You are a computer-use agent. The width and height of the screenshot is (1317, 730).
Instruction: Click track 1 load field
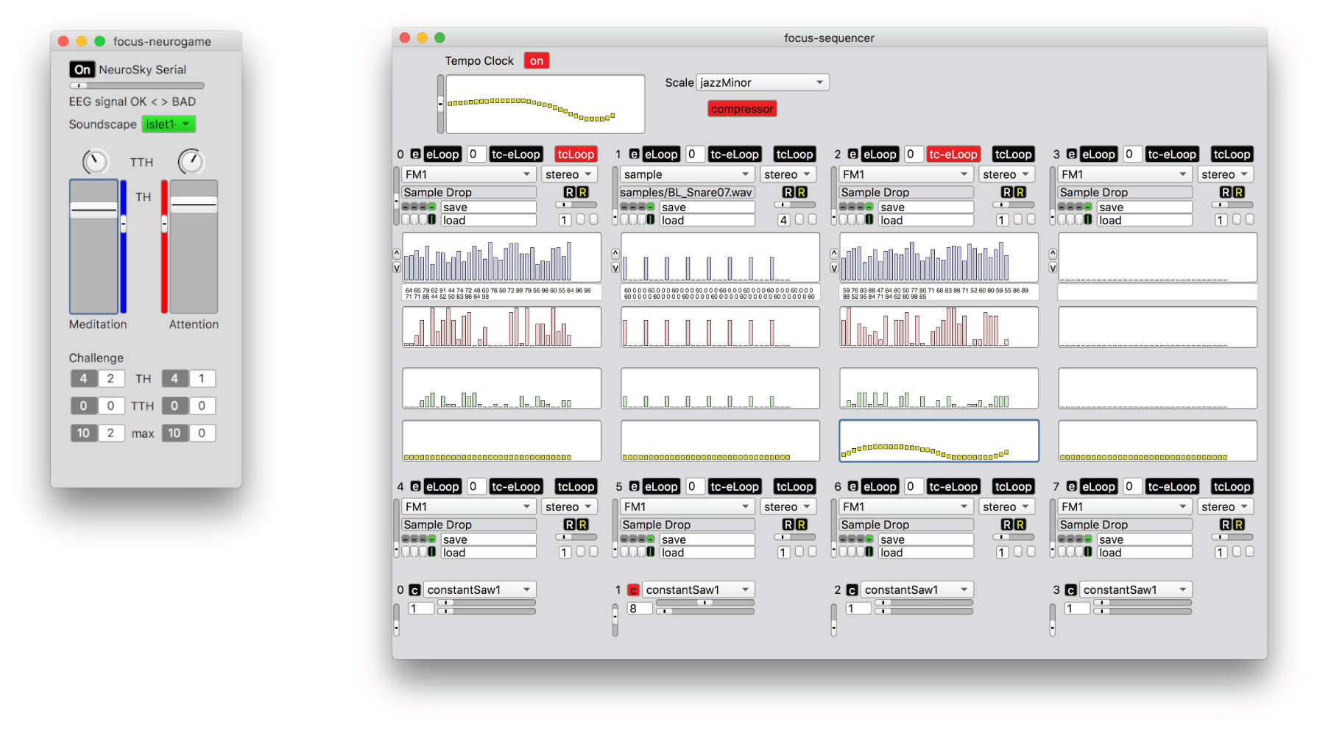[x=707, y=220]
